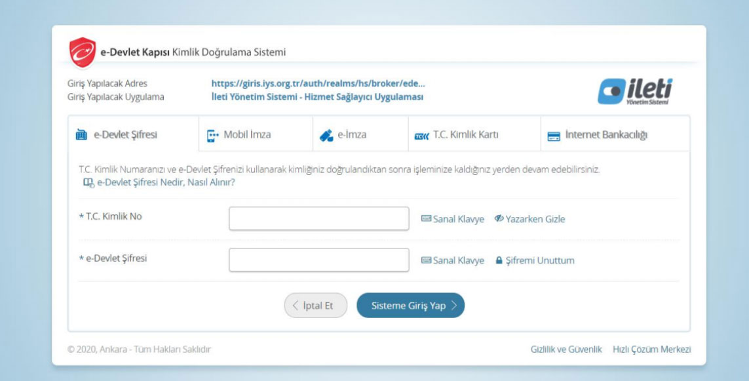Click the book icon beside e-Devlet Şifresi Nedir
The width and height of the screenshot is (749, 381).
[x=89, y=182]
